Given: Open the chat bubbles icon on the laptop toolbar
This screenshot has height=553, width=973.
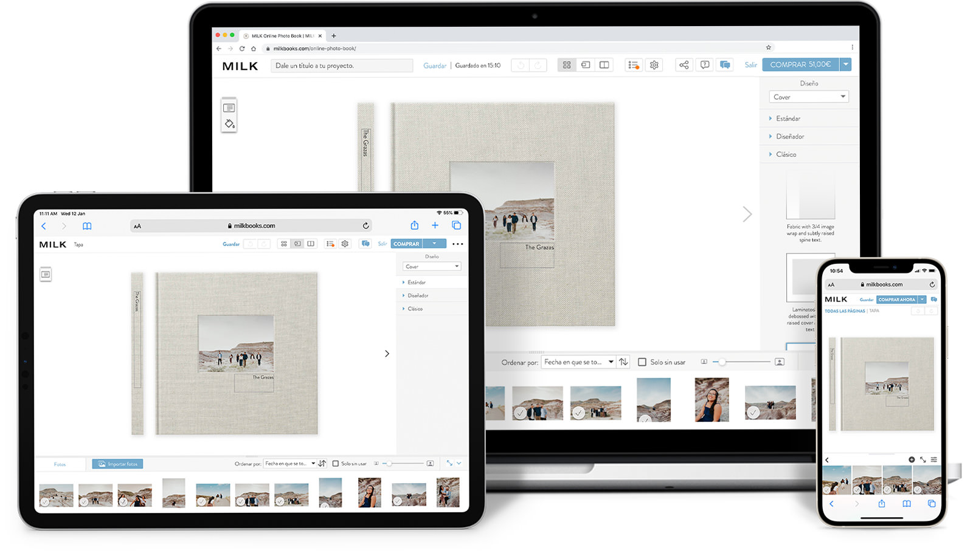Looking at the screenshot, I should pyautogui.click(x=725, y=65).
